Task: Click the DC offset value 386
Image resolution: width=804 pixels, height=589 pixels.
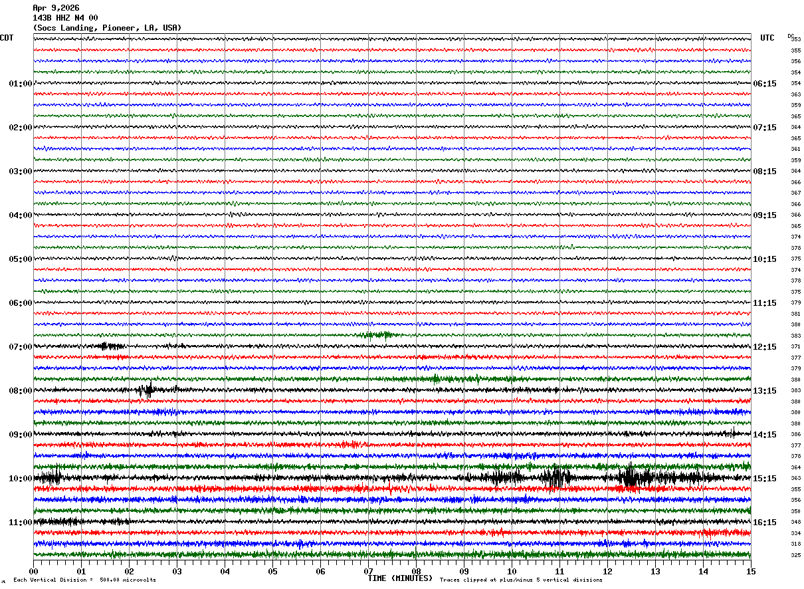Action: tap(795, 434)
